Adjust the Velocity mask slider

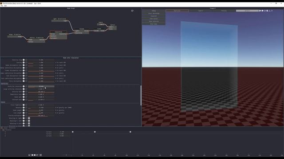[41, 91]
